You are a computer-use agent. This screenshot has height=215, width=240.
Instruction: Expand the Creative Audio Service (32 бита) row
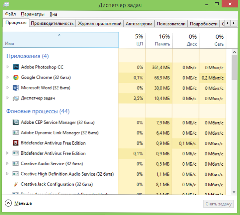click(x=7, y=163)
